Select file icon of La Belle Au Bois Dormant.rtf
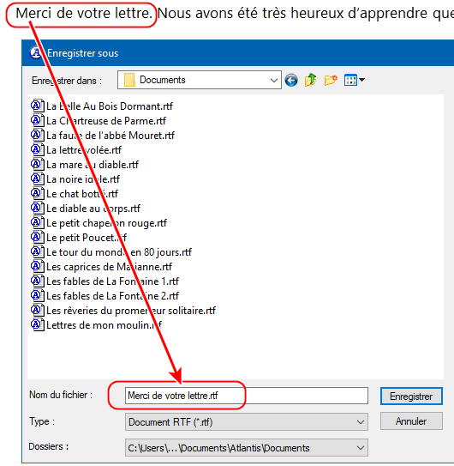Screen dimensions: 454x466 [38, 106]
